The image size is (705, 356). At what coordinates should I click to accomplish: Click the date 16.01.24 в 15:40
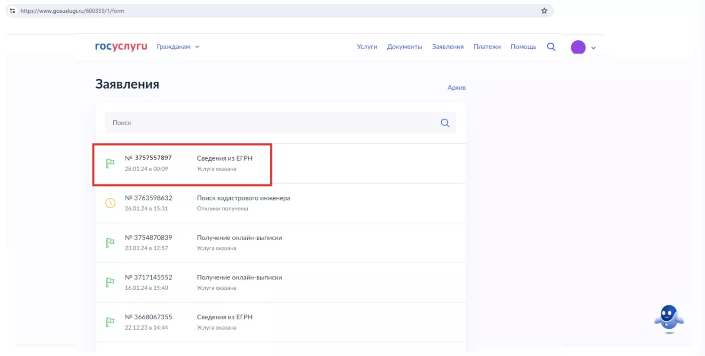pos(146,288)
